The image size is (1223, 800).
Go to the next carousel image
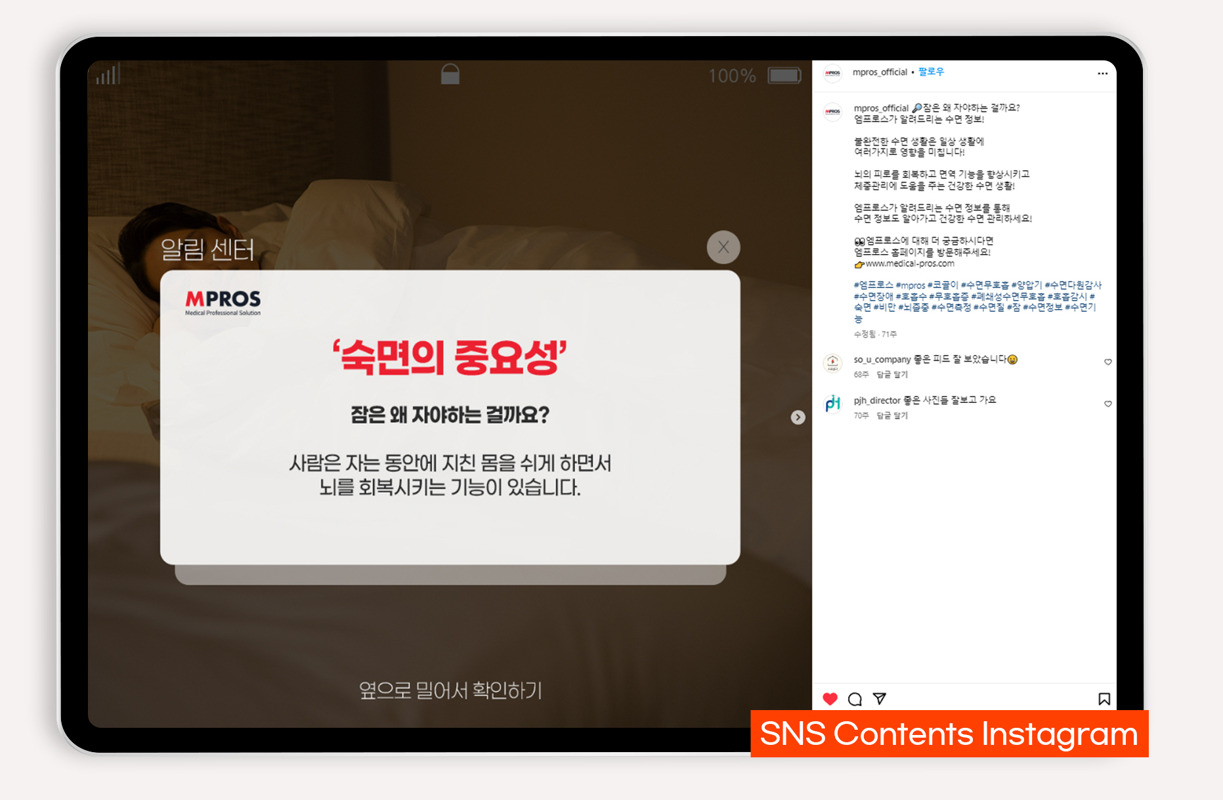pyautogui.click(x=798, y=417)
